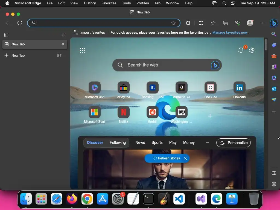Viewport: 280px width, 210px height.
Task: Open the sidebar Drop paper-plane icon
Action: point(274,100)
